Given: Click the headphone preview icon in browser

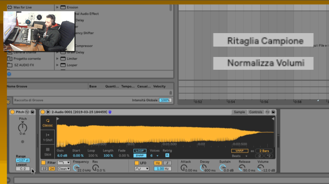Looking at the screenshot, I should coord(9,74).
